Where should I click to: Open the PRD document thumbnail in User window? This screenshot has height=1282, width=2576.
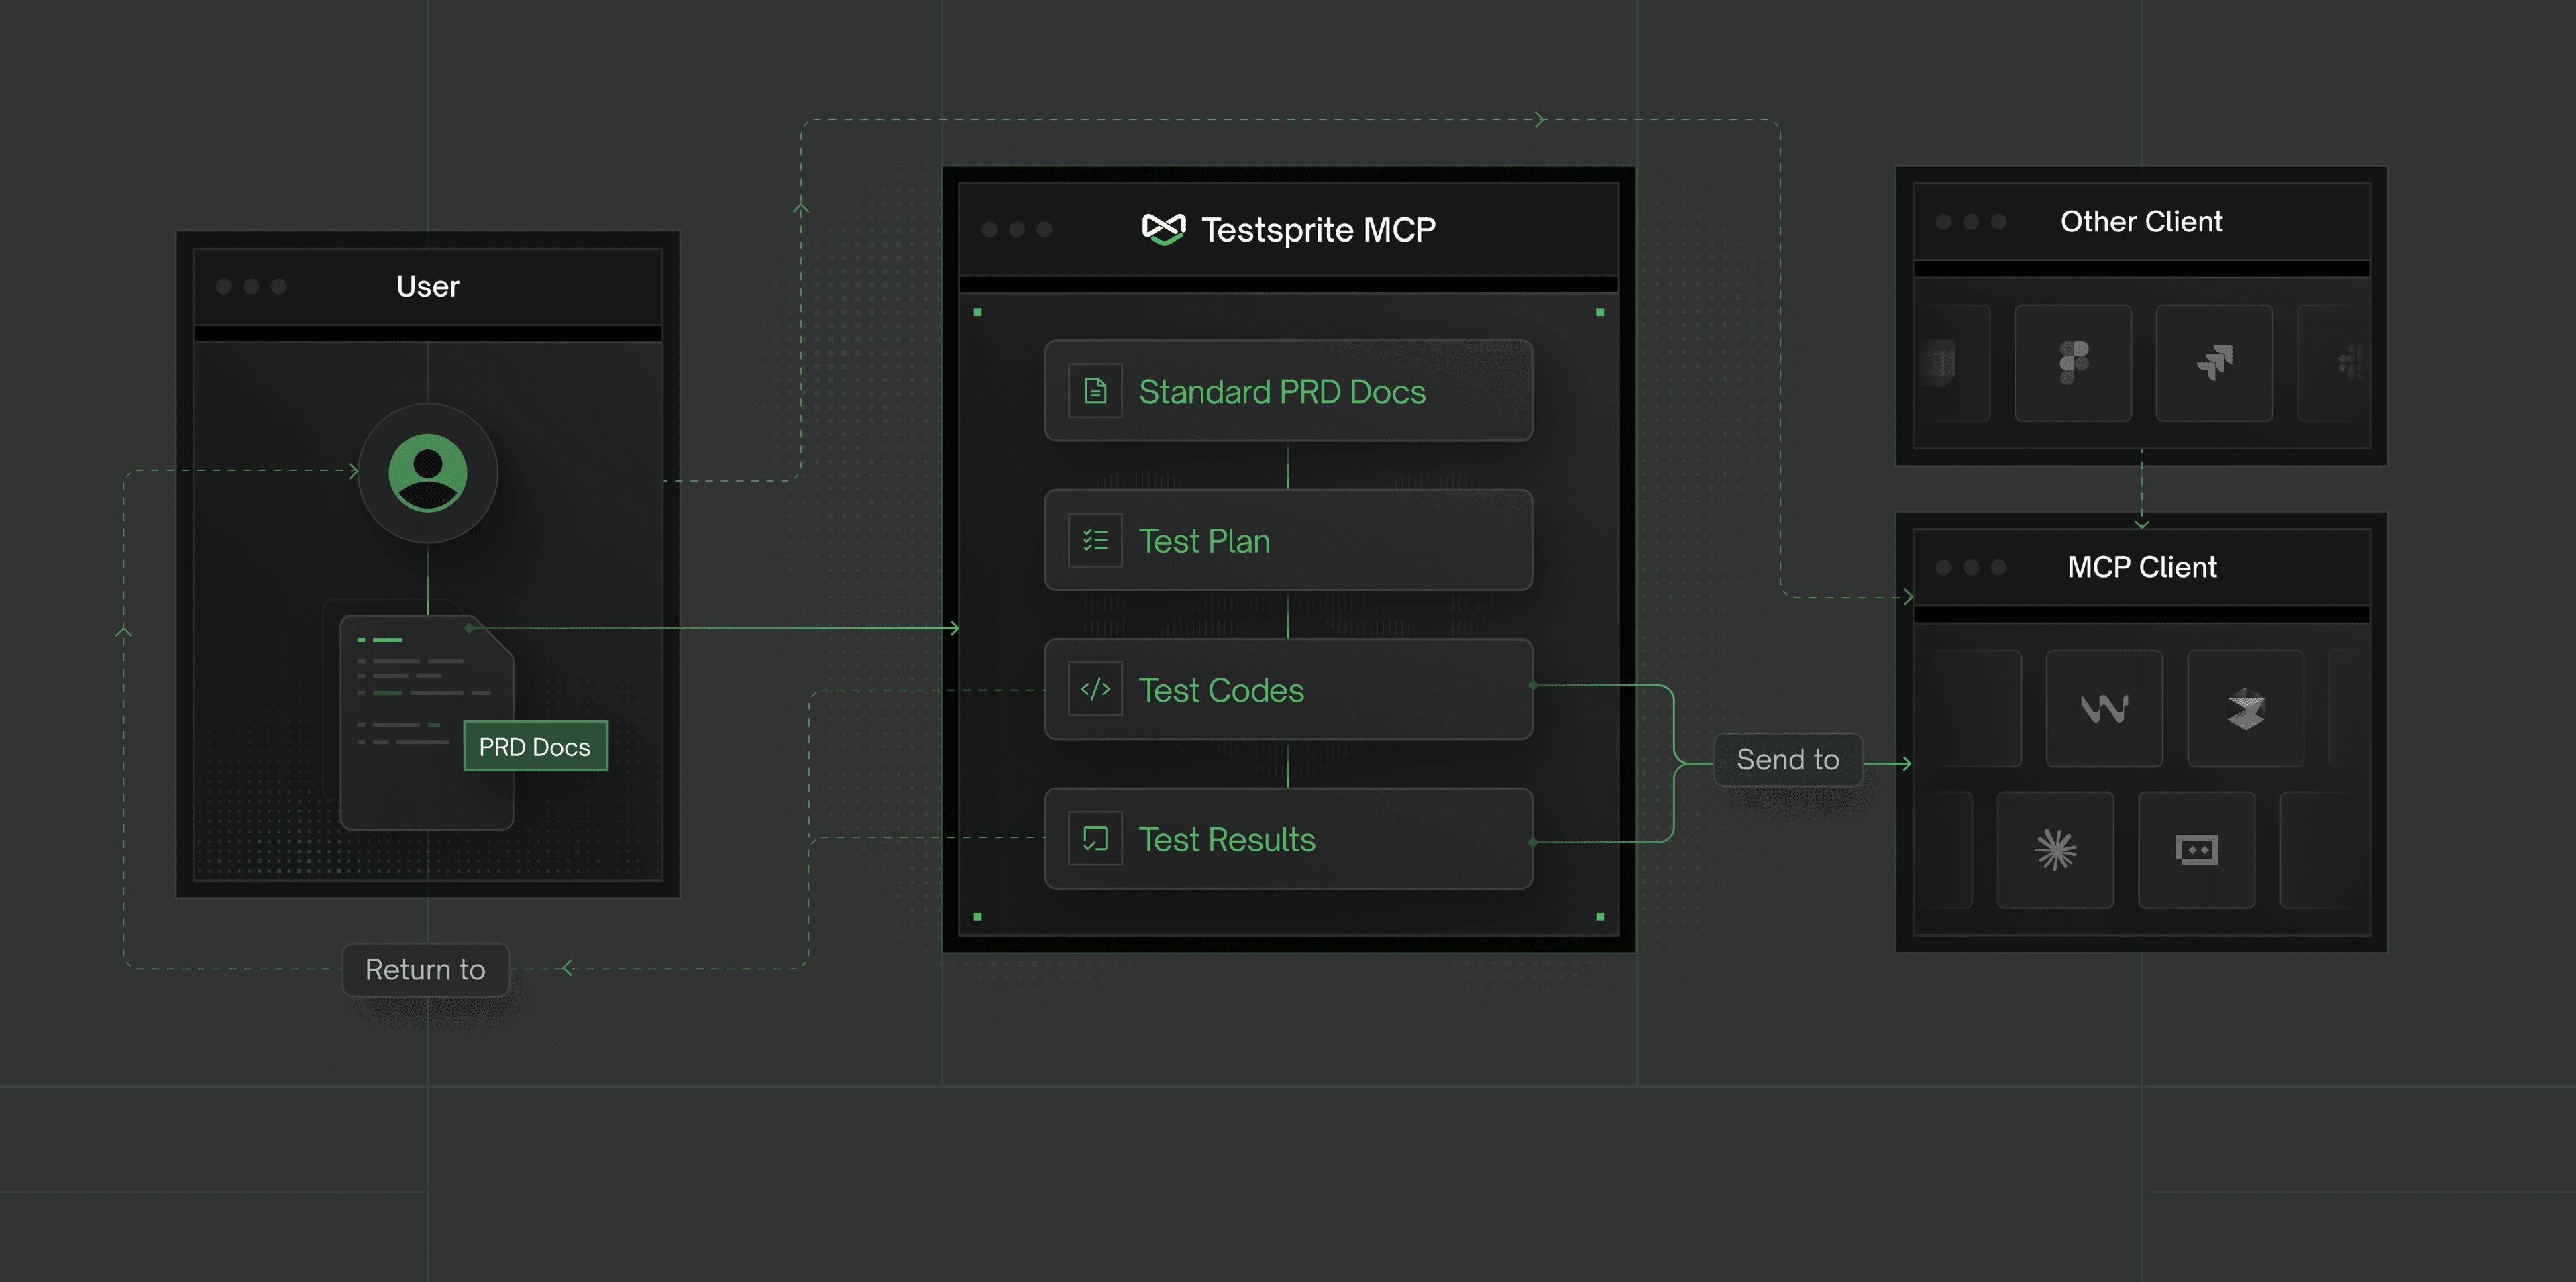427,722
